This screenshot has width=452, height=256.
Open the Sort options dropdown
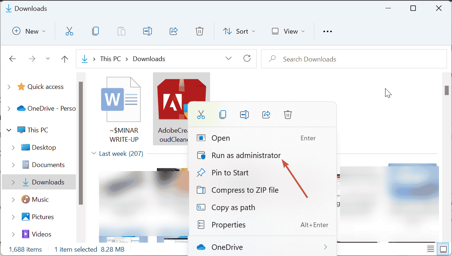pos(239,31)
